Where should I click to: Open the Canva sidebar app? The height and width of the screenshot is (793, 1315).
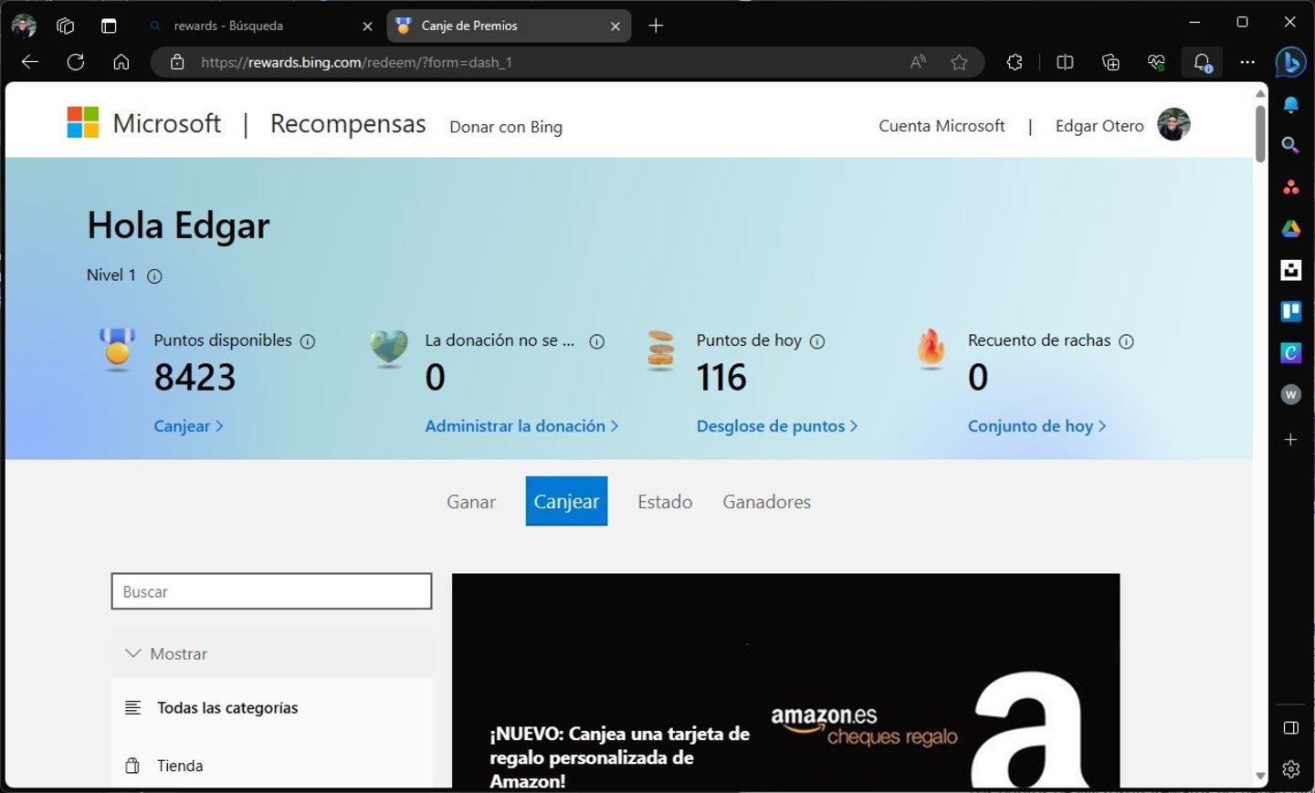[x=1290, y=353]
